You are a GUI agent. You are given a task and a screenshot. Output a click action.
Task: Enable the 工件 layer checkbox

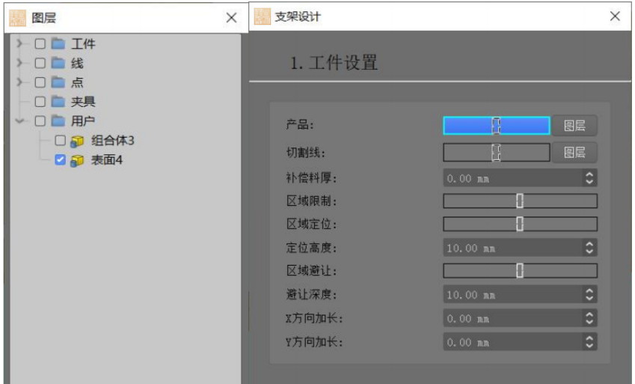tap(40, 43)
